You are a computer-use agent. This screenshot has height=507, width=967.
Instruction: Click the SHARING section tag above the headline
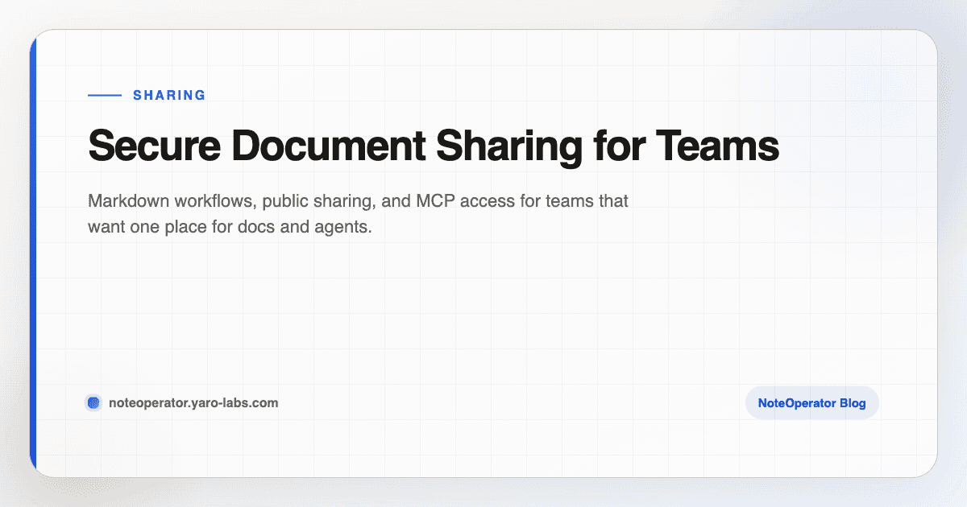point(170,95)
